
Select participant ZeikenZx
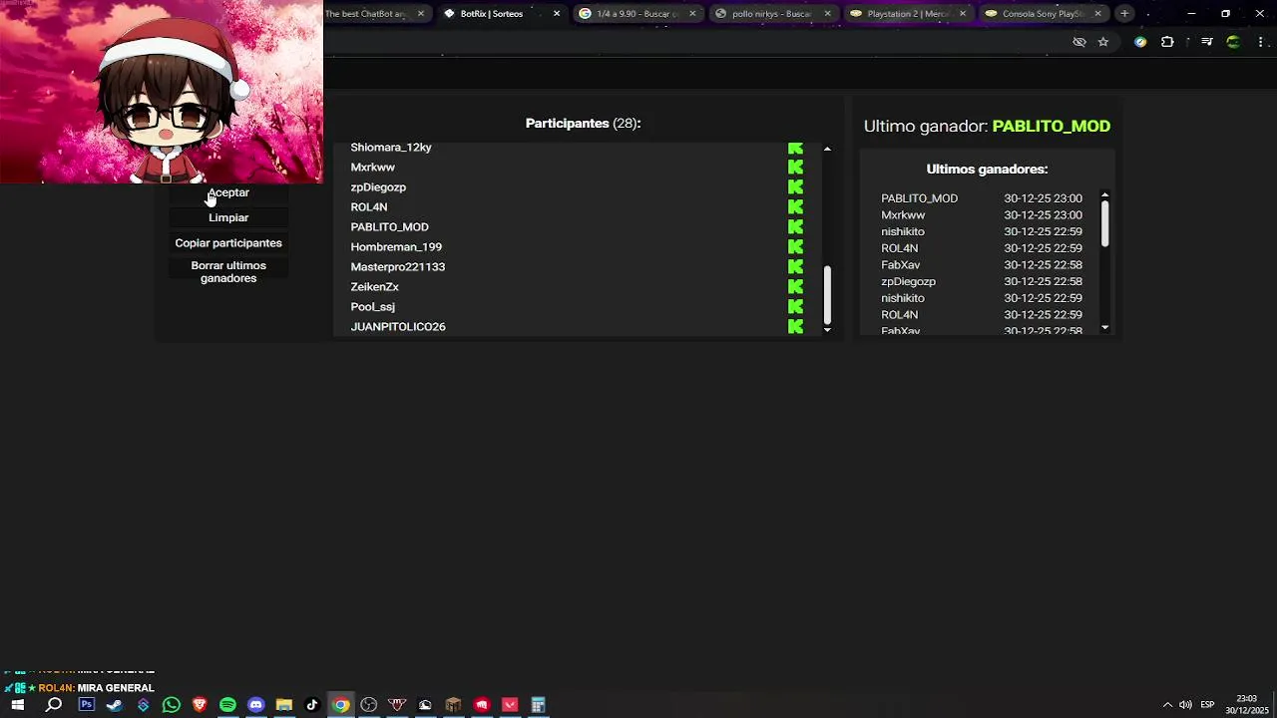pos(374,286)
